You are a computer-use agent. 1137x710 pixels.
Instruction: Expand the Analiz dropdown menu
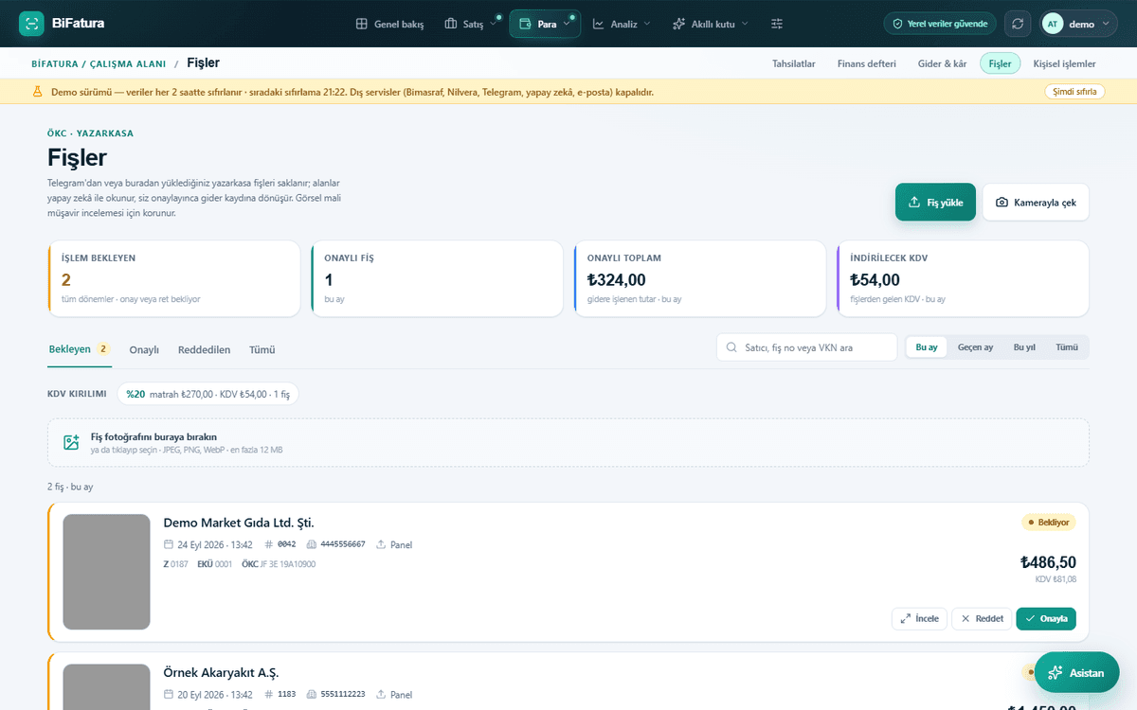[622, 24]
